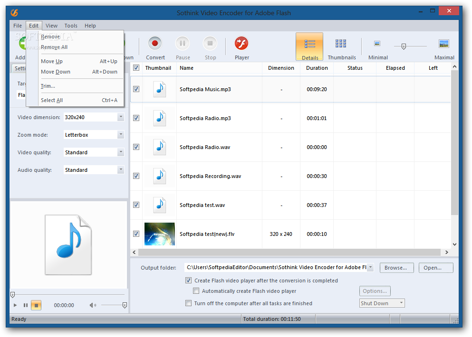The image size is (472, 337).
Task: Expand the Output folder path dropdown
Action: [371, 267]
